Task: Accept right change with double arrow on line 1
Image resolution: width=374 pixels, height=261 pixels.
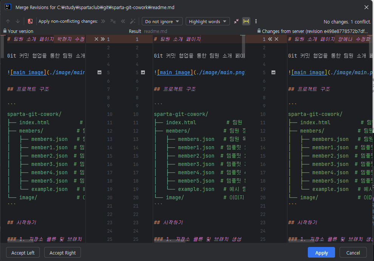Action: [x=270, y=39]
